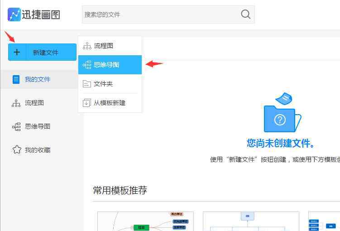Open 我的文件 in the sidebar
The image size is (340, 231).
click(x=39, y=79)
